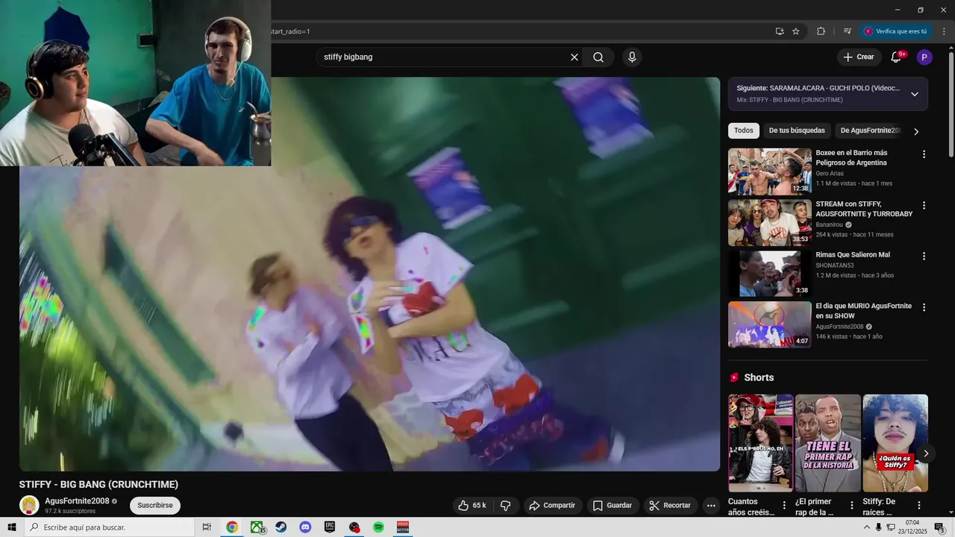Click Gero Arias channel name
The image size is (955, 537).
pyautogui.click(x=830, y=174)
